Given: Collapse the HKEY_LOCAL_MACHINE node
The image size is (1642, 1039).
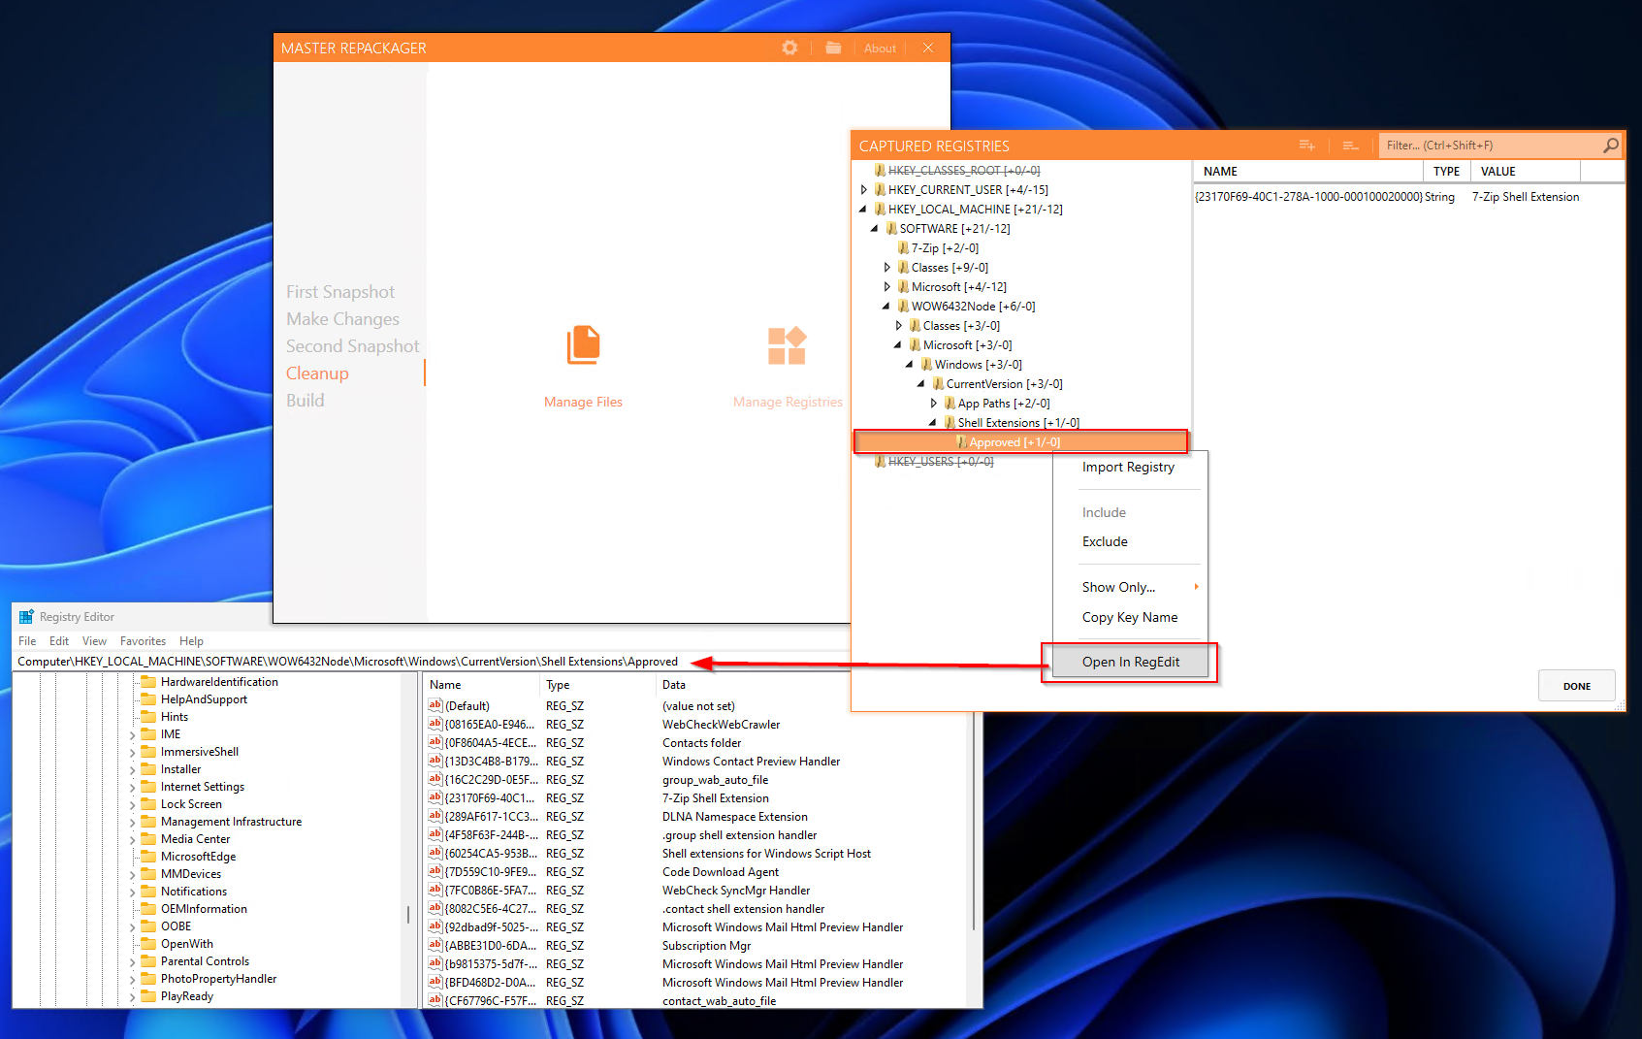Looking at the screenshot, I should tap(863, 210).
